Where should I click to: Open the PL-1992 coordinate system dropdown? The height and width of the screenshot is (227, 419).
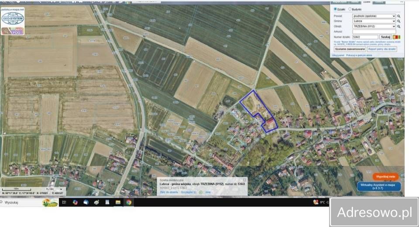(x=54, y=189)
